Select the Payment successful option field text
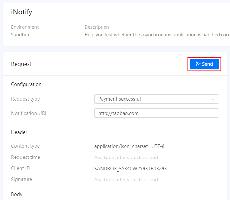 [x=119, y=99]
